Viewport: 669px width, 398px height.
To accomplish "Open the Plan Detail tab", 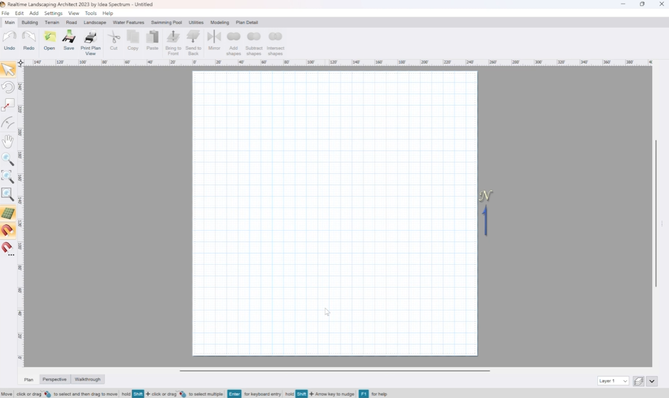I will coord(247,22).
